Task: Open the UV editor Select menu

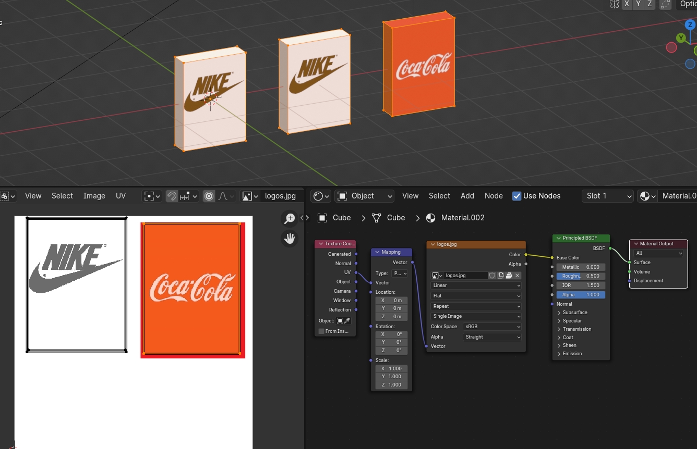Action: (x=62, y=196)
